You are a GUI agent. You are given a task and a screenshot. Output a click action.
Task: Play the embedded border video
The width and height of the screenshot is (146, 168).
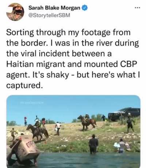[73, 131]
